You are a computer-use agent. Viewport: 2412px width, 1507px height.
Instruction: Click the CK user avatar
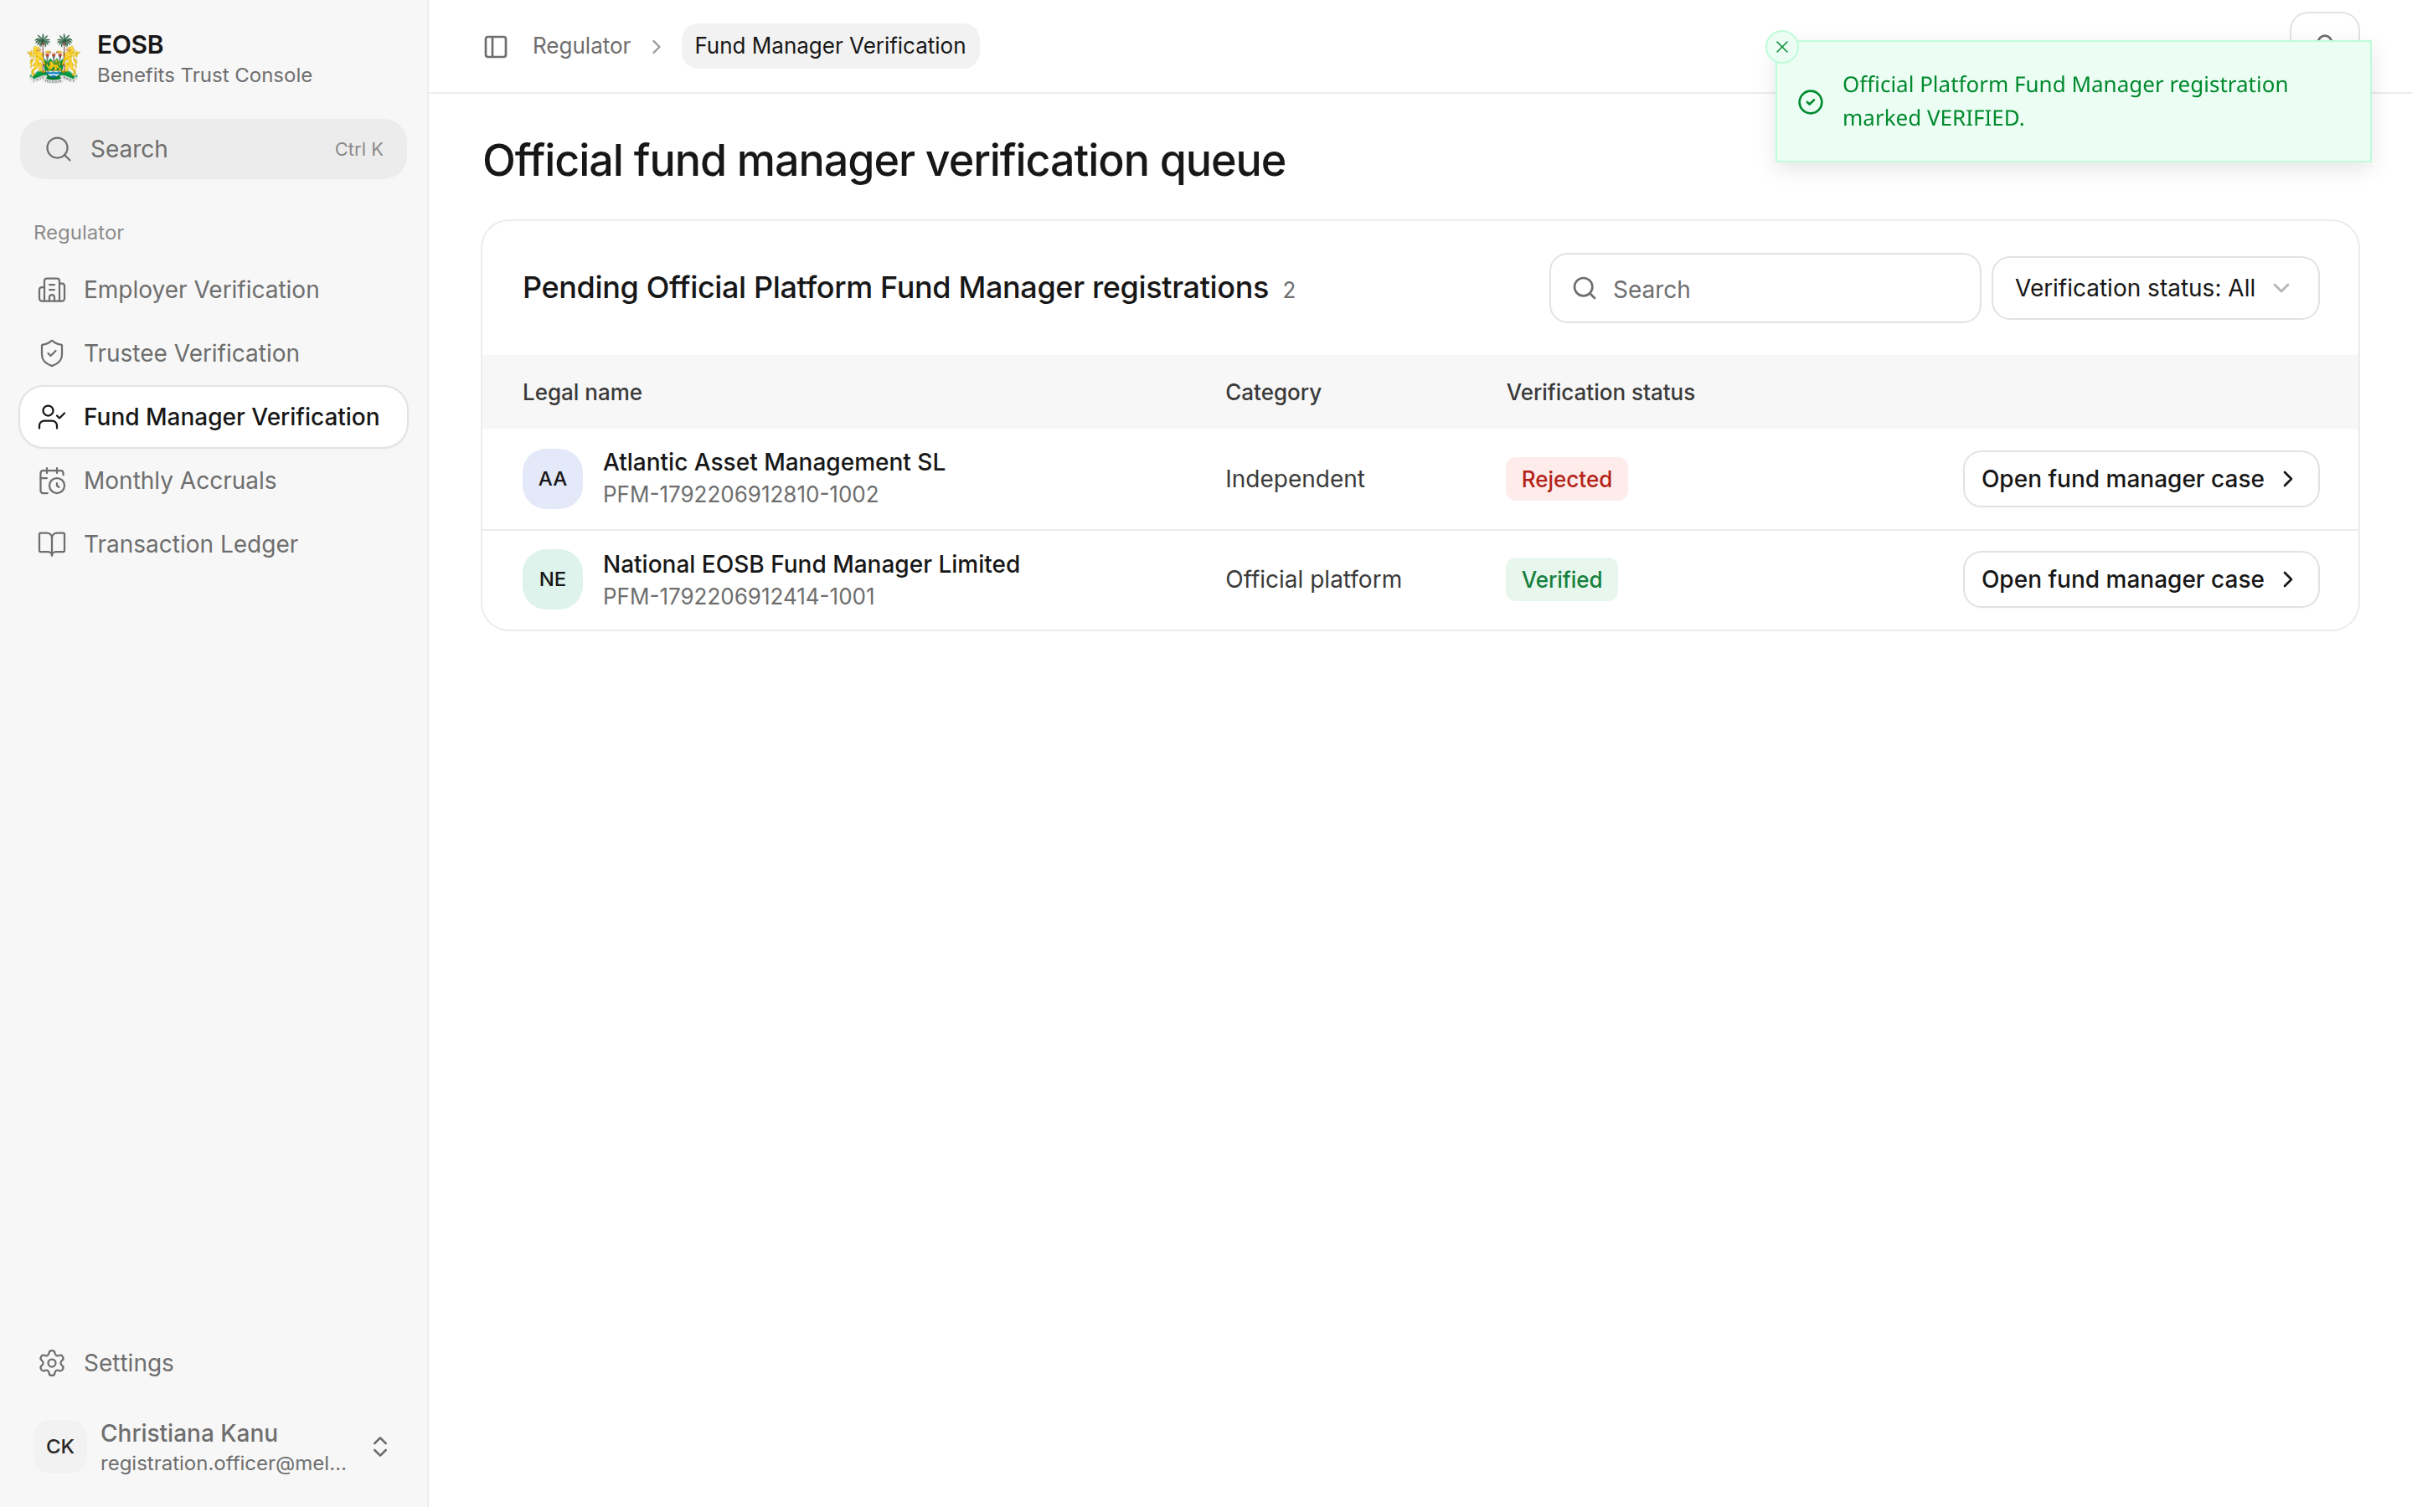tap(59, 1446)
